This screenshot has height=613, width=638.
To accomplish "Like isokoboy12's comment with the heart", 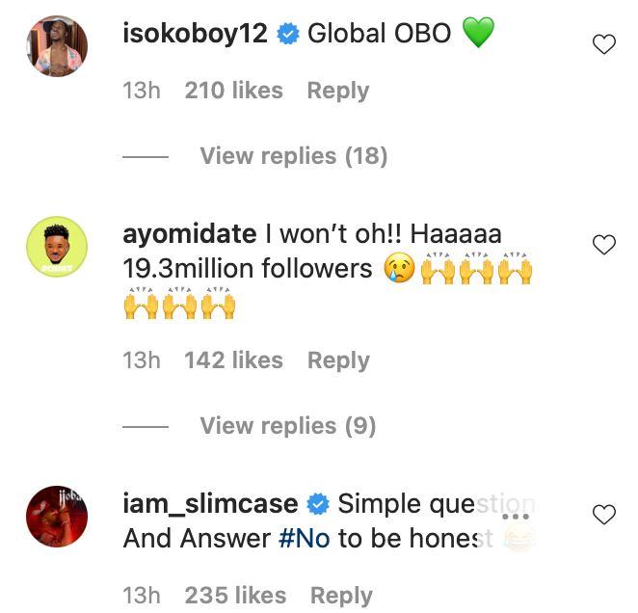I will coord(603,44).
